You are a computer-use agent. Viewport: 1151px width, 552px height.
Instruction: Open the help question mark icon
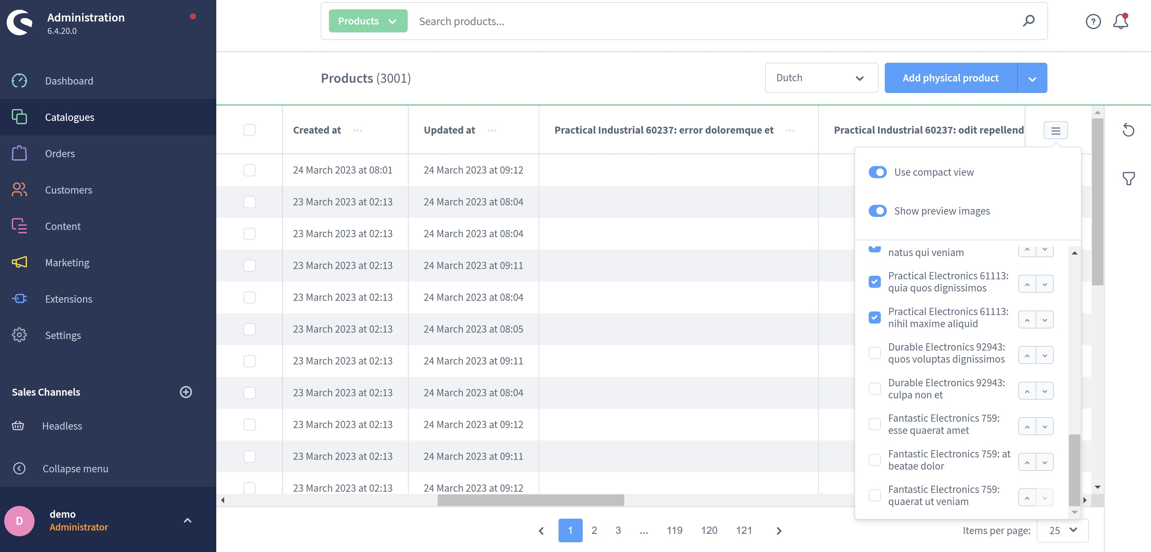pos(1093,22)
